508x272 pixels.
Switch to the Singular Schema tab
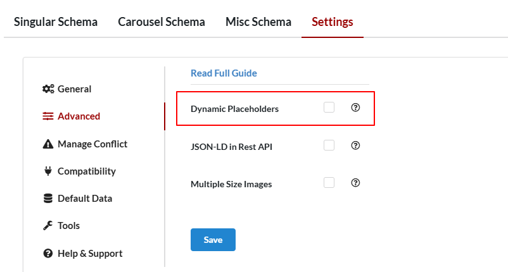tap(56, 22)
